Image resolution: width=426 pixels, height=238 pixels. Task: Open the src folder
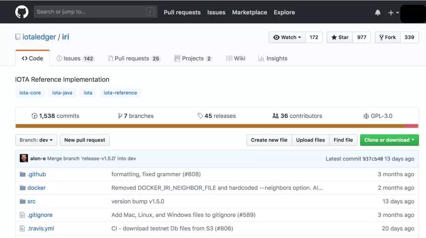tap(32, 201)
